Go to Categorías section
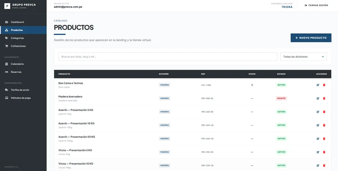The height and width of the screenshot is (171, 338). pyautogui.click(x=23, y=38)
